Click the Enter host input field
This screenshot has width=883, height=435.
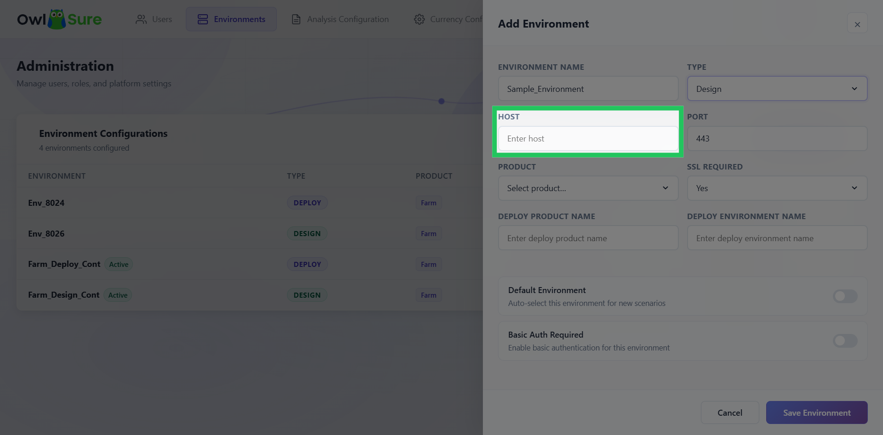pos(588,139)
